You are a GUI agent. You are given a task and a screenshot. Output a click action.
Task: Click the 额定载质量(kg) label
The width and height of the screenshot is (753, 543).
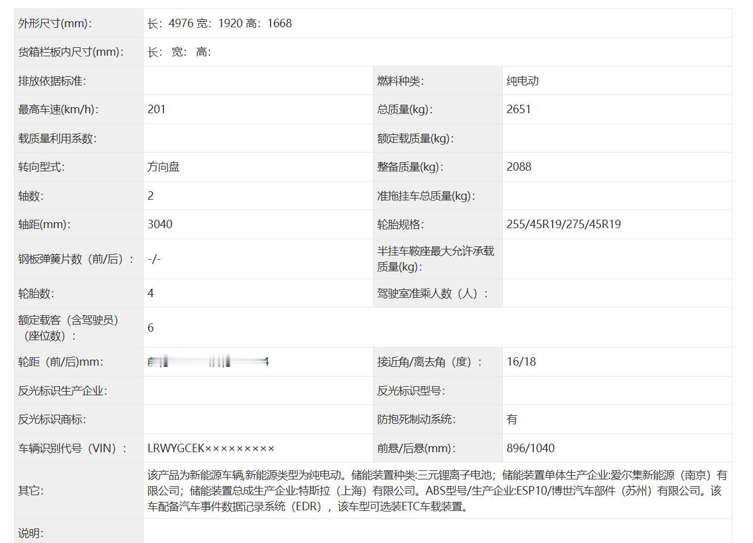tap(416, 139)
